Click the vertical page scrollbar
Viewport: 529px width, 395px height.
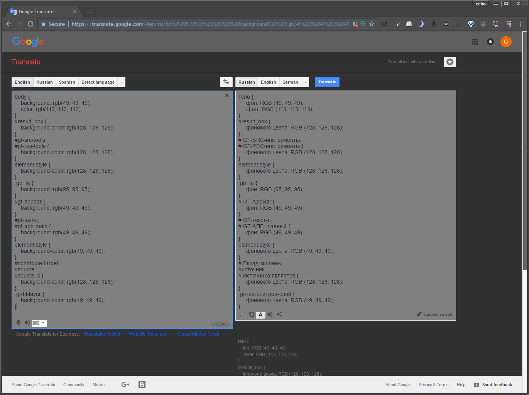pyautogui.click(x=525, y=150)
